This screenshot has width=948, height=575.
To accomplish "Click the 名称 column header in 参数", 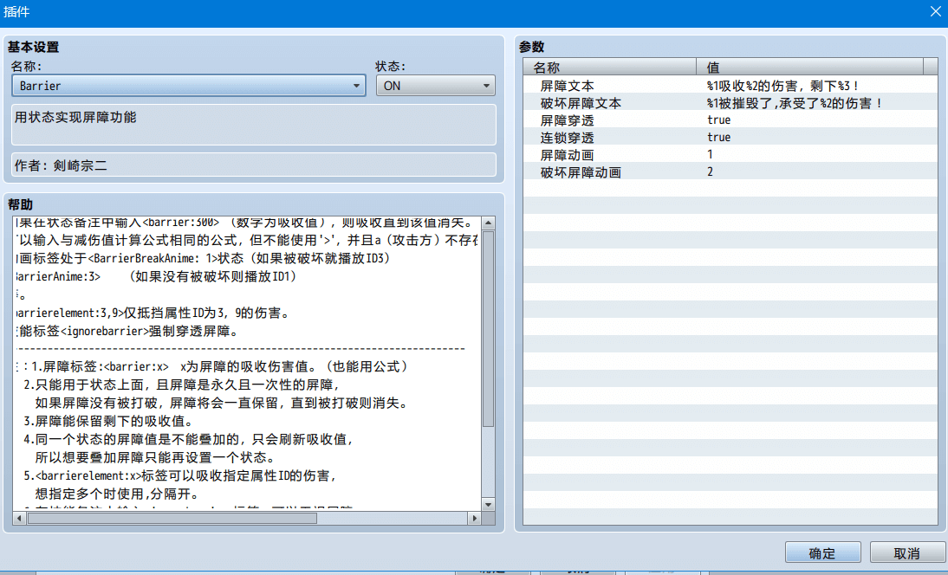I will coord(610,67).
